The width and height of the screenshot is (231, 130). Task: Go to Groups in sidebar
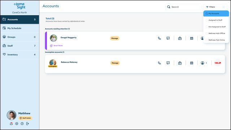pyautogui.click(x=19, y=37)
